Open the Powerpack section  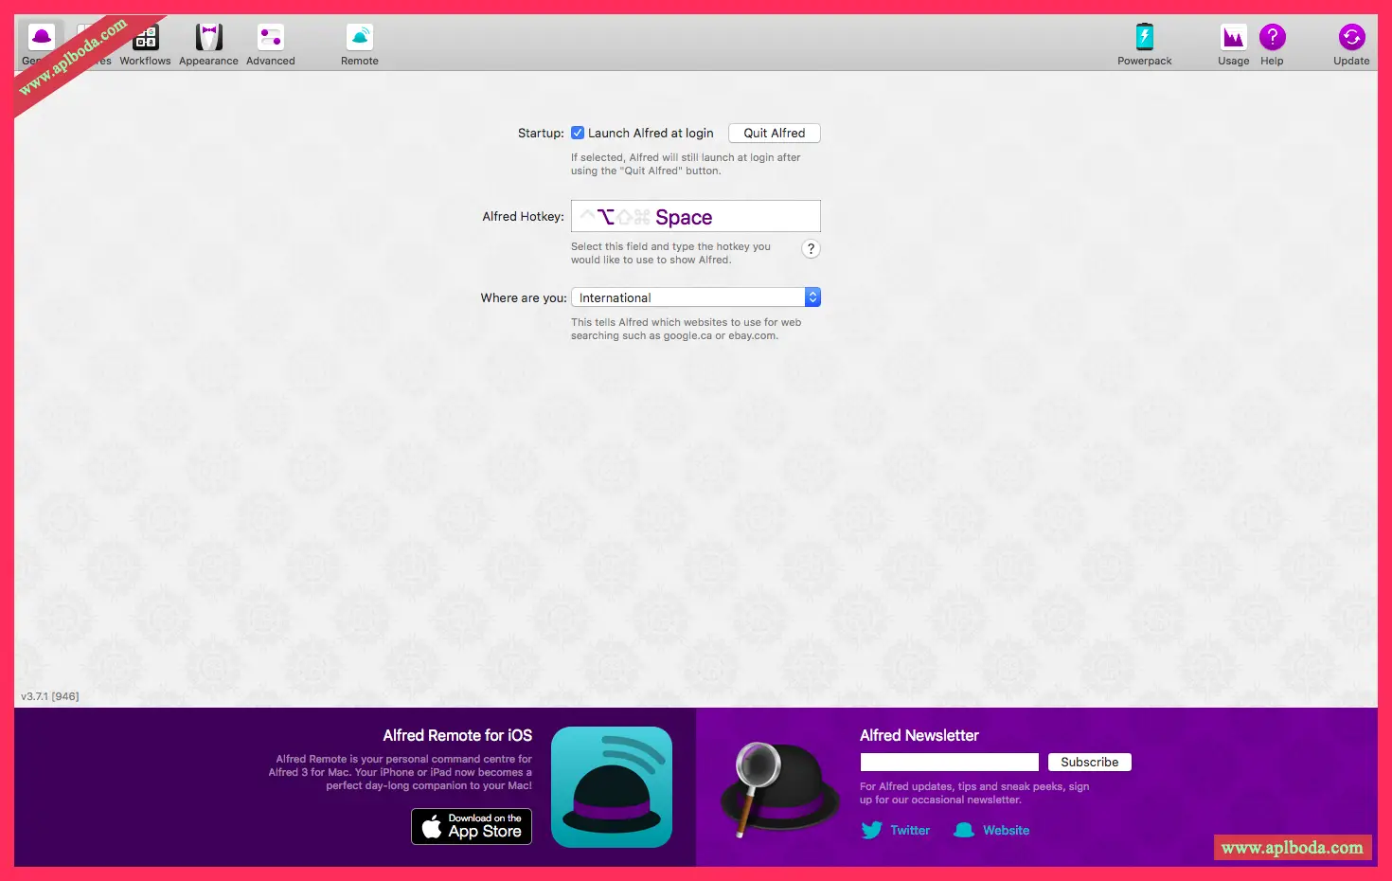click(x=1144, y=45)
